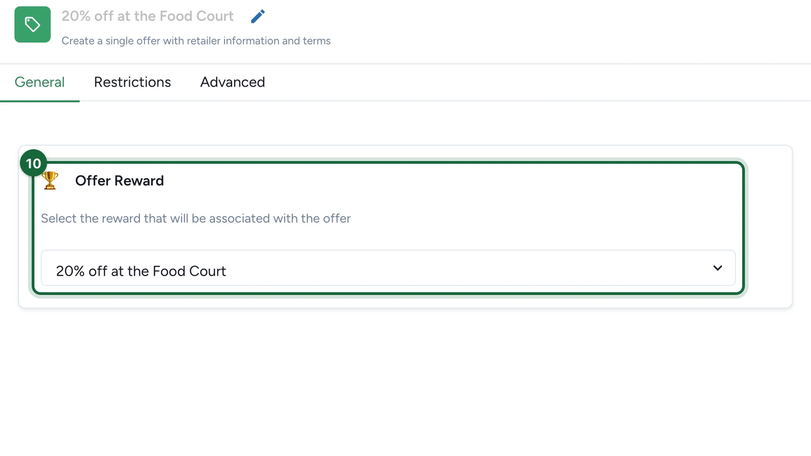
Task: Click the empty header space right of pencil icon
Action: 537,24
